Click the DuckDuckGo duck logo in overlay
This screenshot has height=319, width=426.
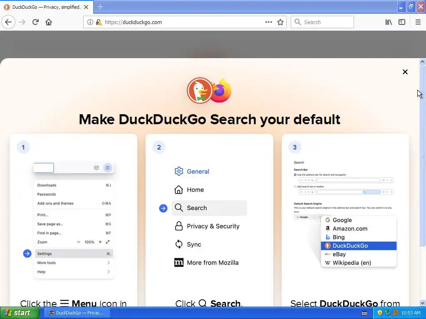(200, 90)
